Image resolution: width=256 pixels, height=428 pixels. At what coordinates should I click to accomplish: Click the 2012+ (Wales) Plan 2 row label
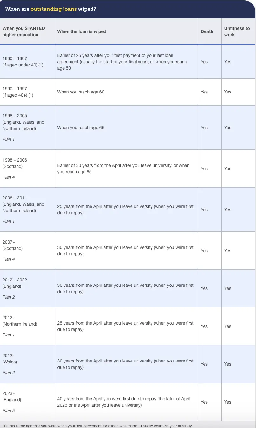tap(10, 364)
